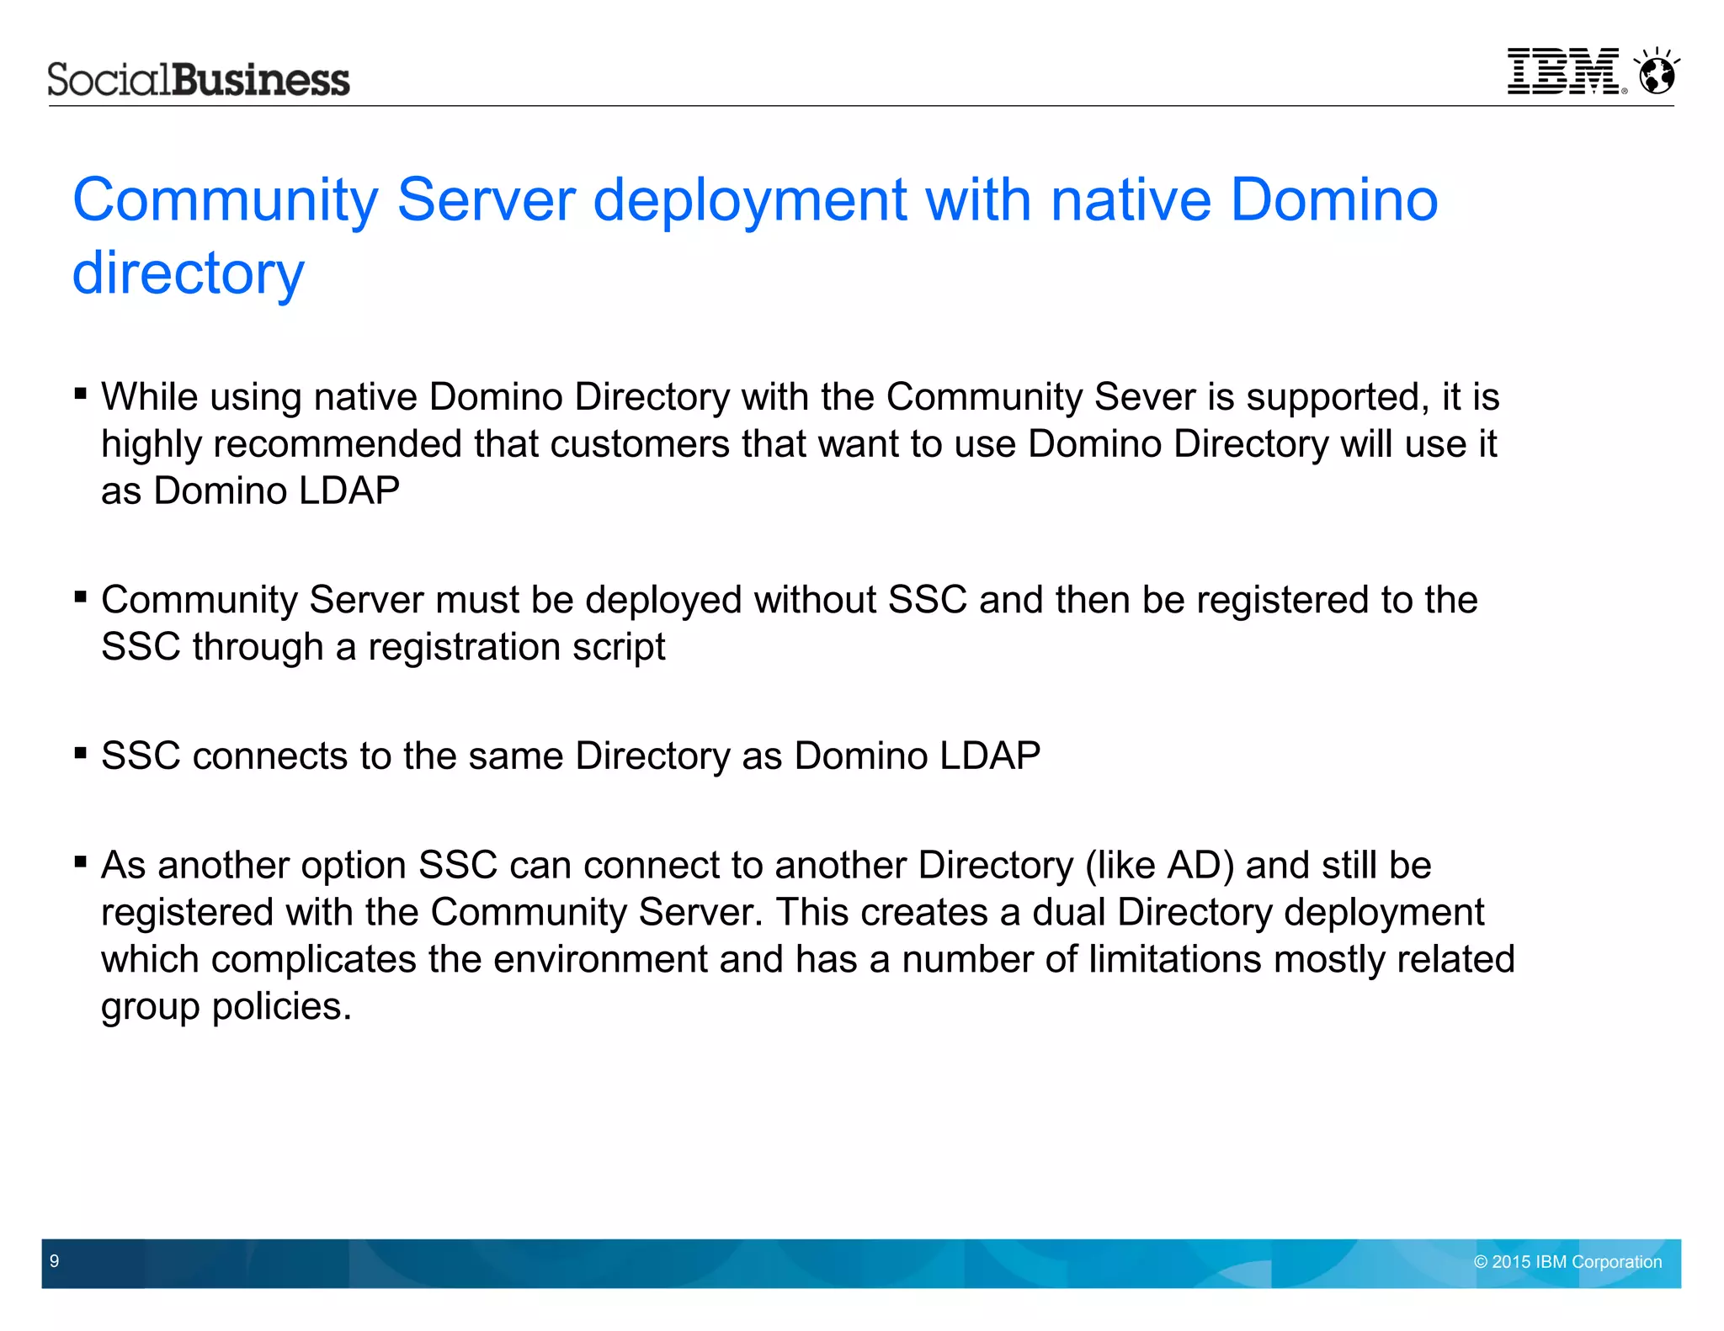Click the SocialBusiness header logo
1724x1331 pixels.
(199, 79)
